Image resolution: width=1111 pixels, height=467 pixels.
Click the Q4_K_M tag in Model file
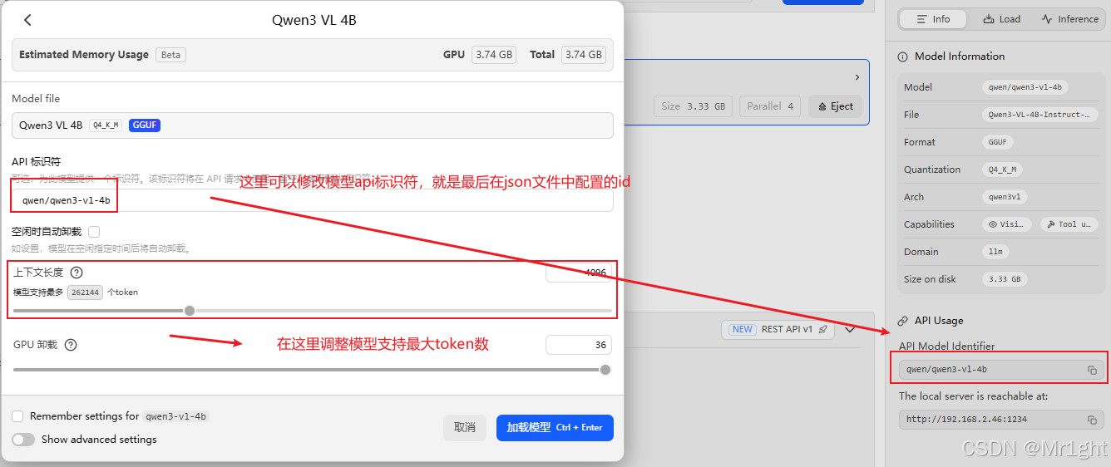click(x=106, y=125)
